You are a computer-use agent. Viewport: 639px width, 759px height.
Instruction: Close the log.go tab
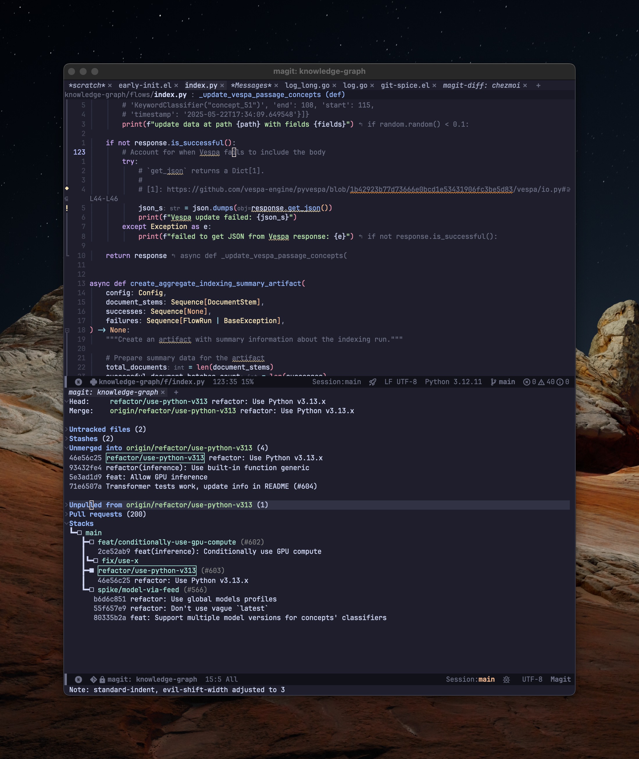point(372,85)
